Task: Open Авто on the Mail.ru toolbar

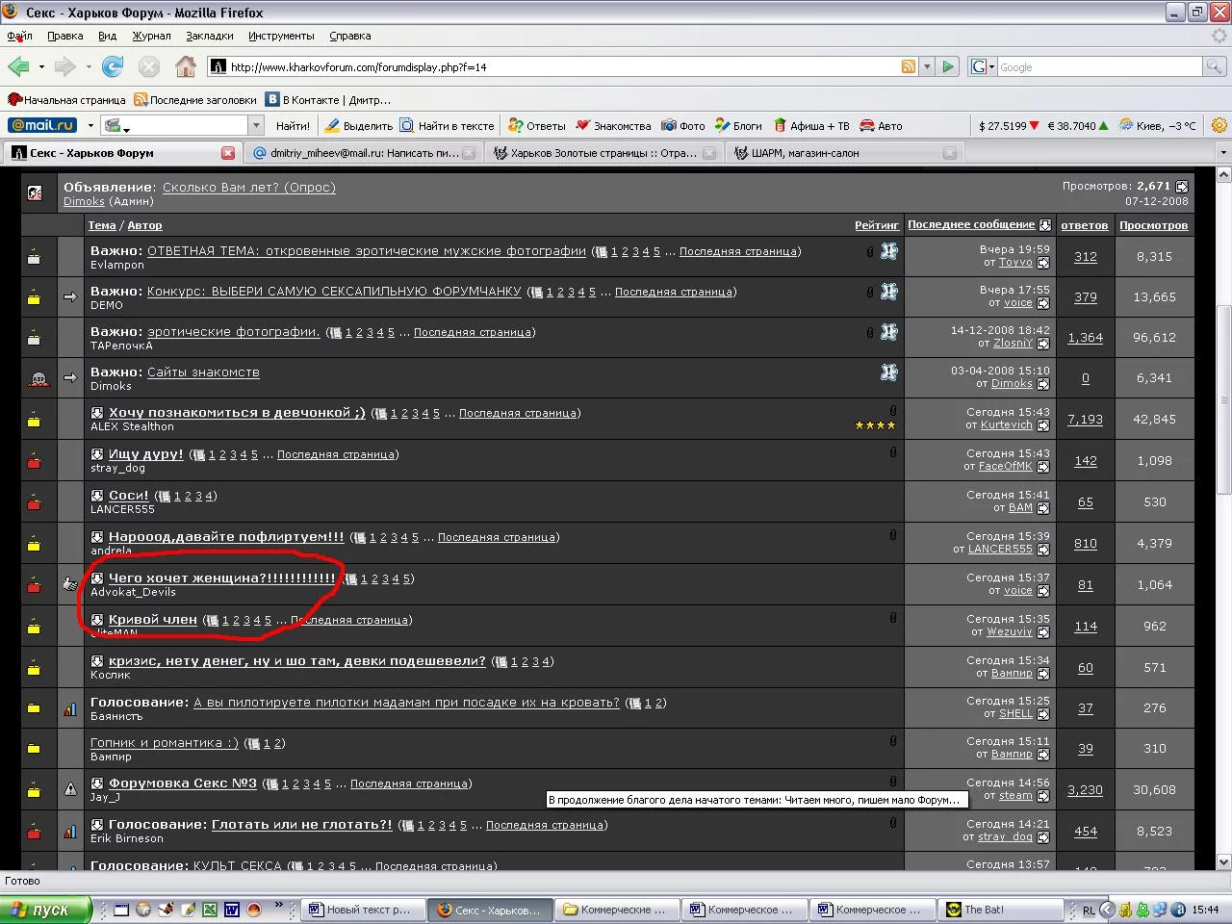Action: pos(881,126)
